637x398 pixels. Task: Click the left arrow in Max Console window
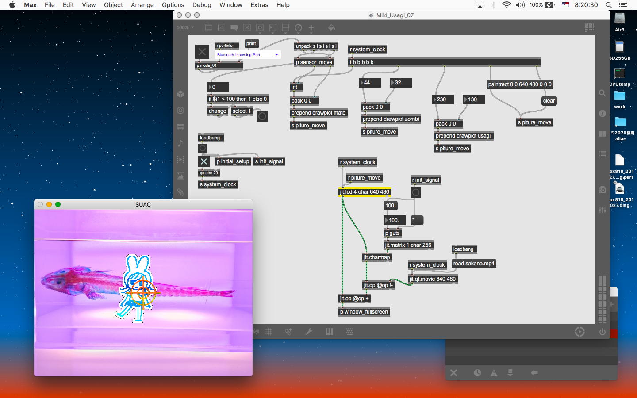(x=534, y=373)
